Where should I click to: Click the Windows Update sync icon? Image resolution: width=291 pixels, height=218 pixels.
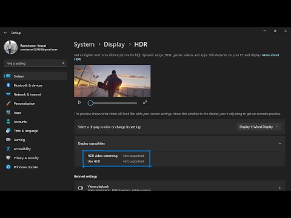tap(8, 167)
